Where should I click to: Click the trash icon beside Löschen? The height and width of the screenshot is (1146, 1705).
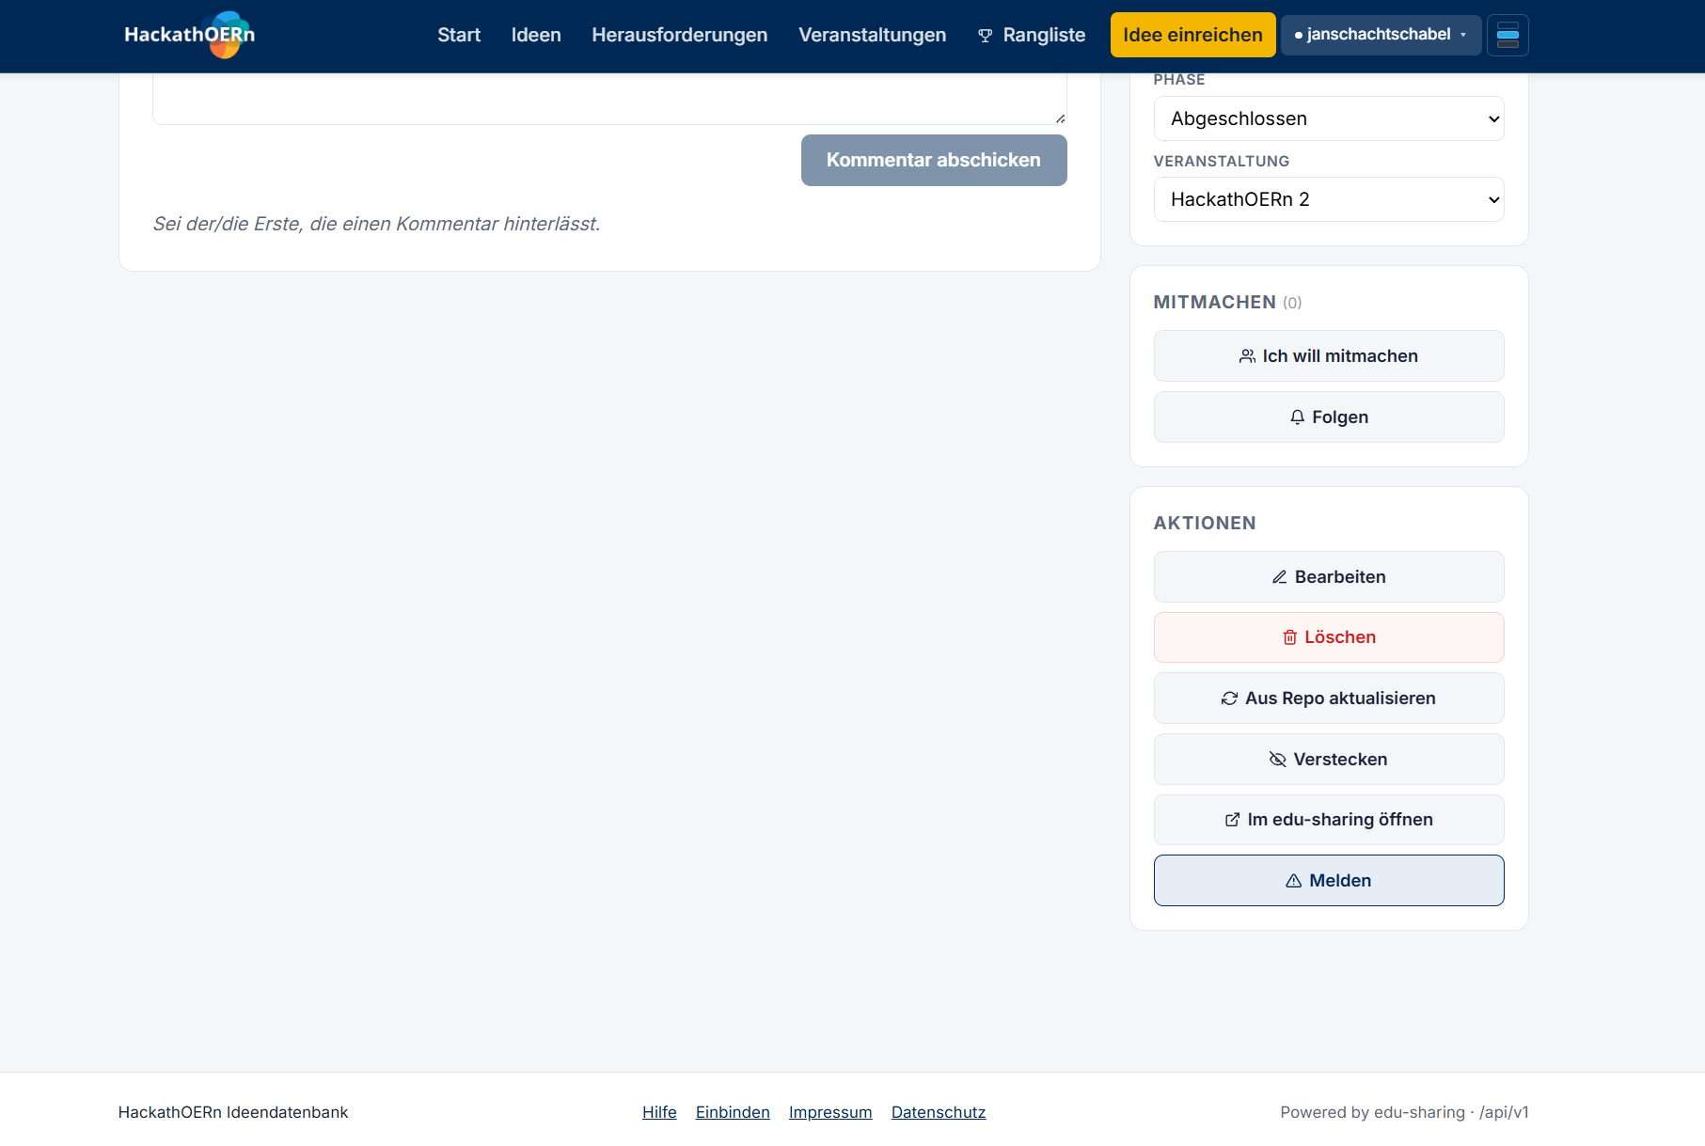point(1290,637)
